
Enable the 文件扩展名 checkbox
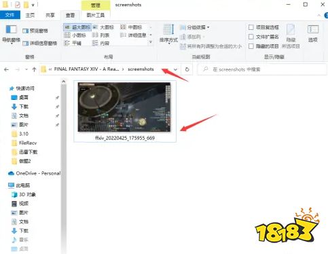pyautogui.click(x=251, y=37)
